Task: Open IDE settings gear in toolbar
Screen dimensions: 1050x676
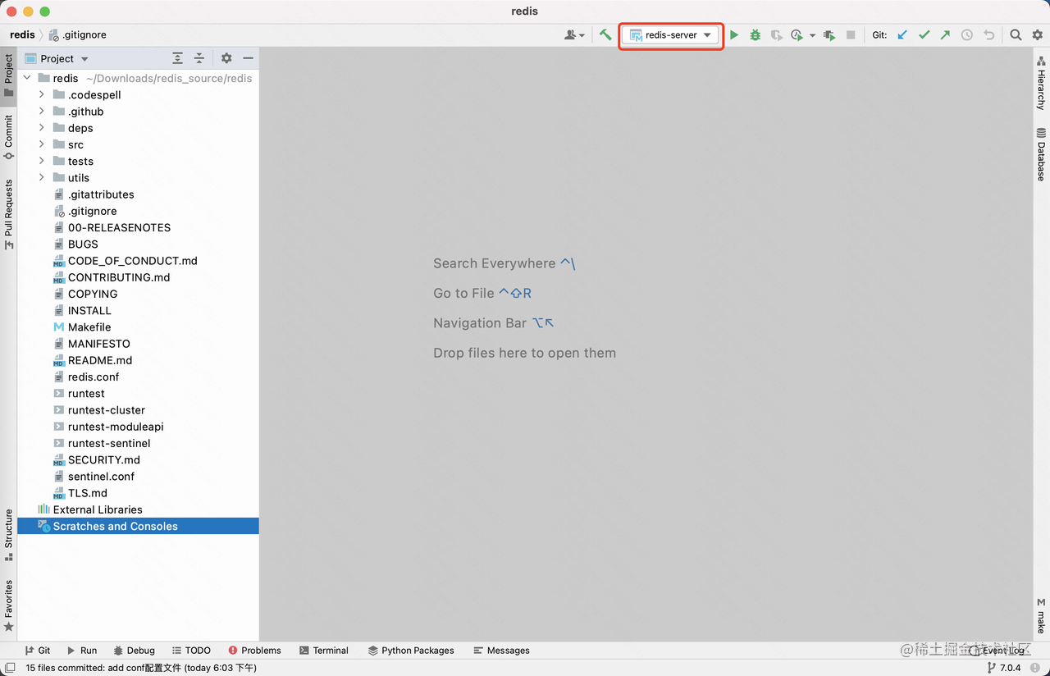Action: pos(1038,35)
